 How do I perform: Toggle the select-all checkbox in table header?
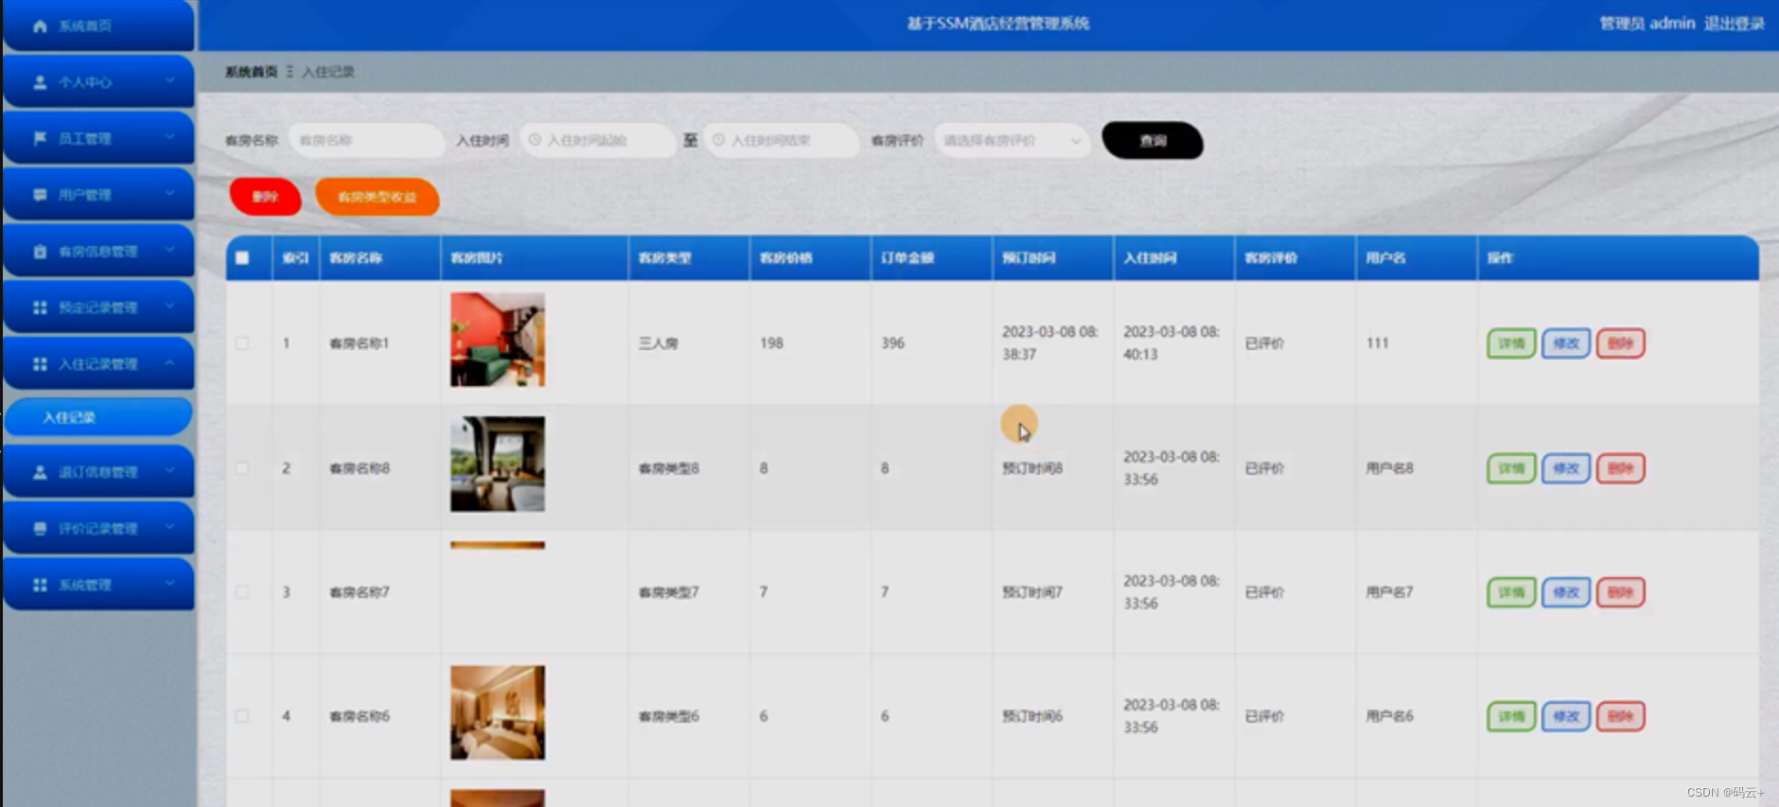[x=242, y=257]
